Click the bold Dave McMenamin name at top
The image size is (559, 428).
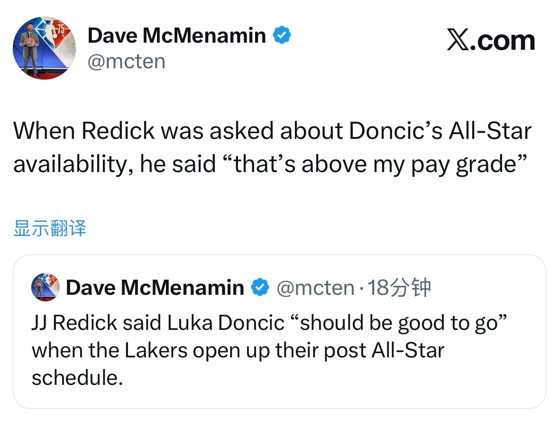[176, 36]
